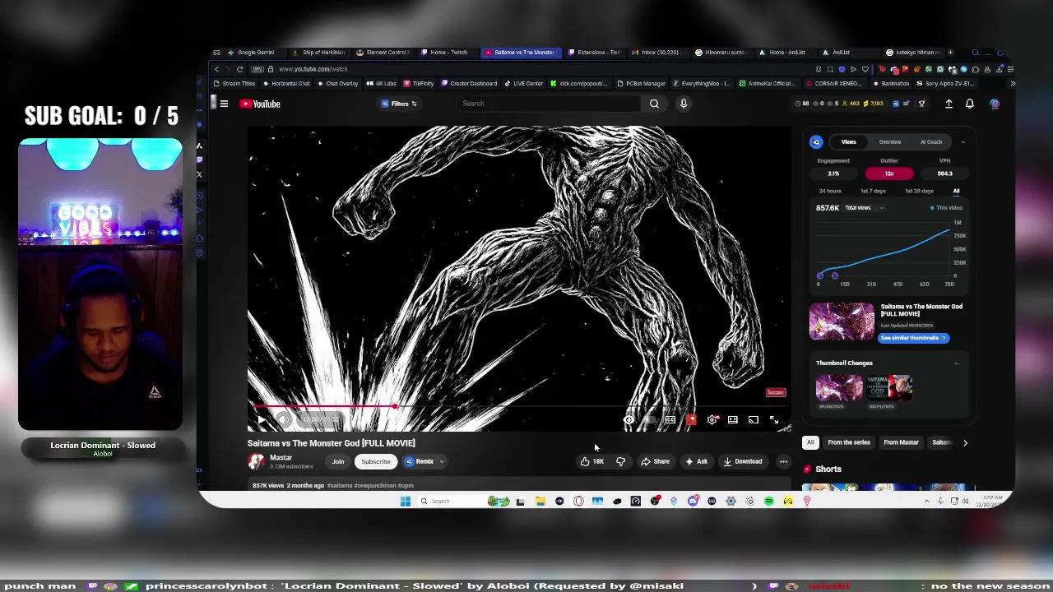Focus the YouTube search box

pos(548,104)
